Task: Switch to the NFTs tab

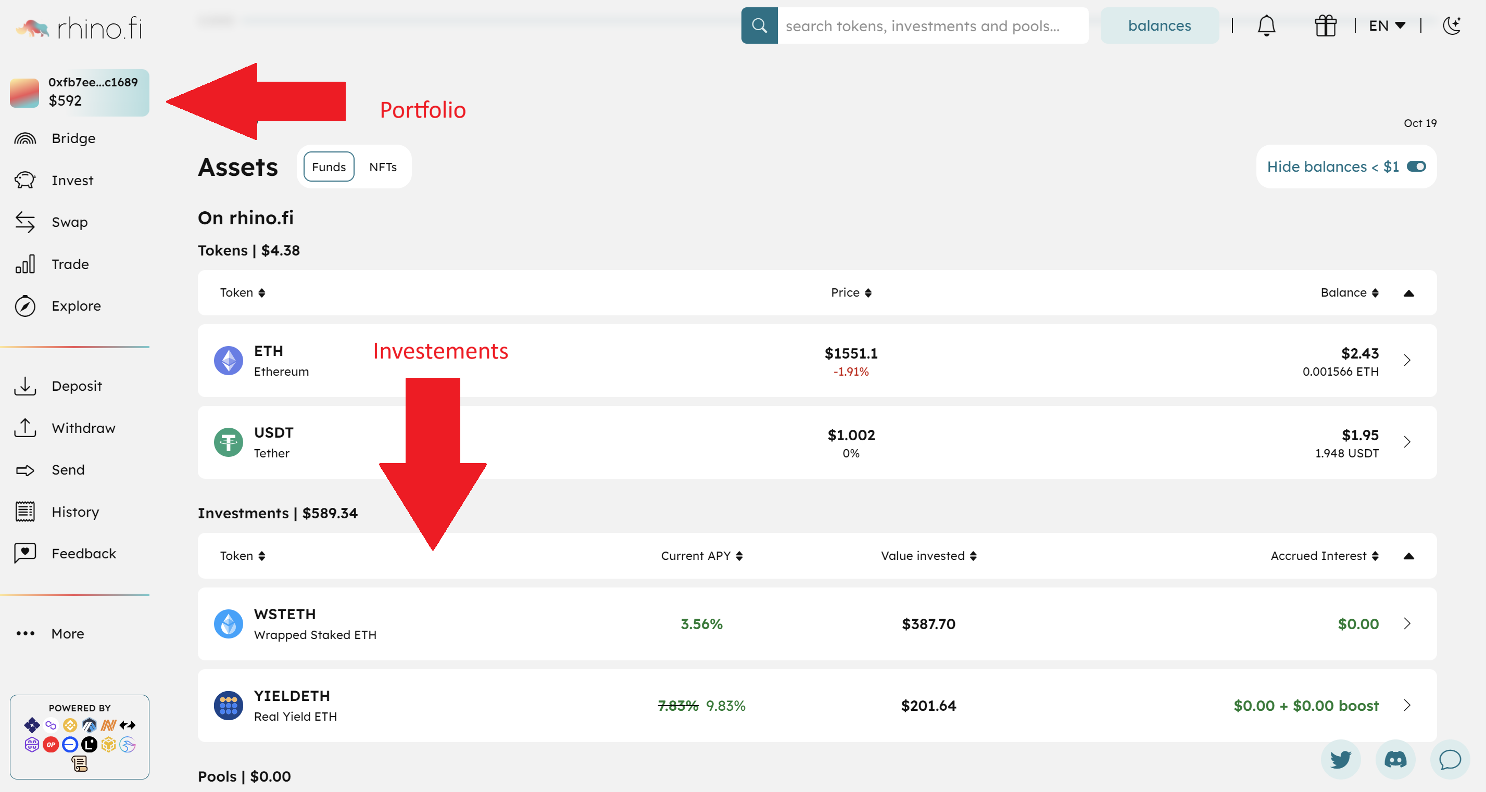Action: pyautogui.click(x=383, y=167)
